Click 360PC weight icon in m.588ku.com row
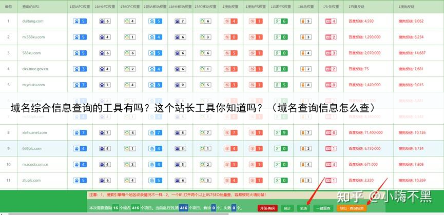Image resolution: width=444 pixels, height=215 pixels. coord(127,37)
